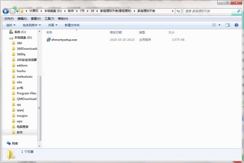Open the 360安全浏览器 folder in tree
The image size is (244, 163).
tap(25, 60)
